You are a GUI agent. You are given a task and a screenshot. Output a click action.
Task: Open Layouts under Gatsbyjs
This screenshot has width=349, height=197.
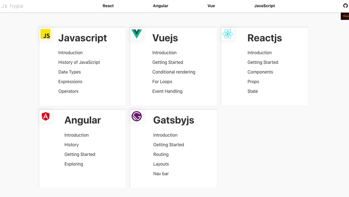[x=161, y=164]
